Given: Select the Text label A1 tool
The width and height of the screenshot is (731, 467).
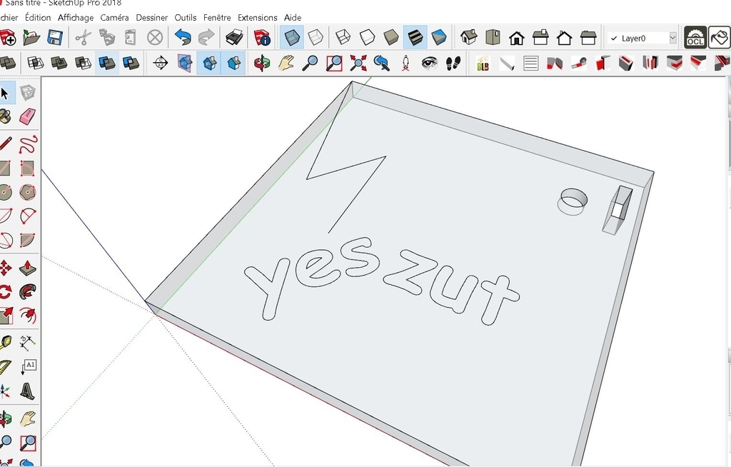Looking at the screenshot, I should 28,367.
